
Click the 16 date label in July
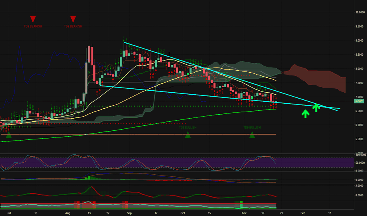click(36, 213)
